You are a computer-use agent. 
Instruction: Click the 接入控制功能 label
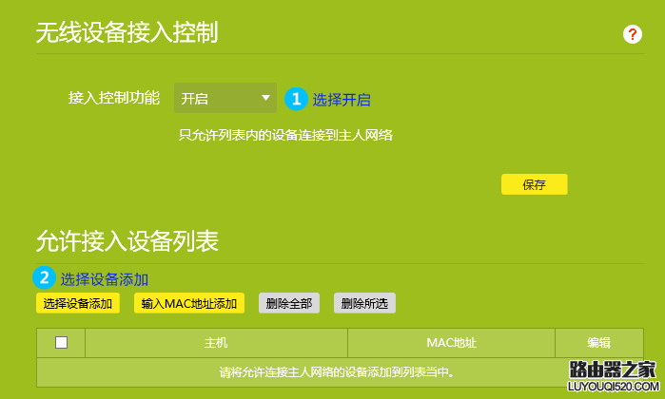[114, 98]
